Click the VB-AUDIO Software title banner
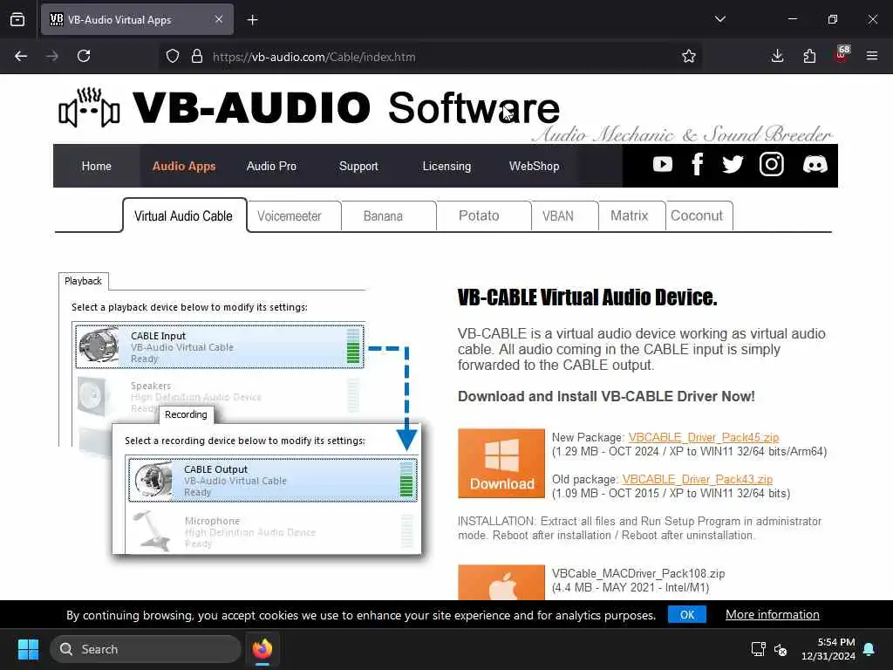Image resolution: width=893 pixels, height=670 pixels. pyautogui.click(x=346, y=107)
